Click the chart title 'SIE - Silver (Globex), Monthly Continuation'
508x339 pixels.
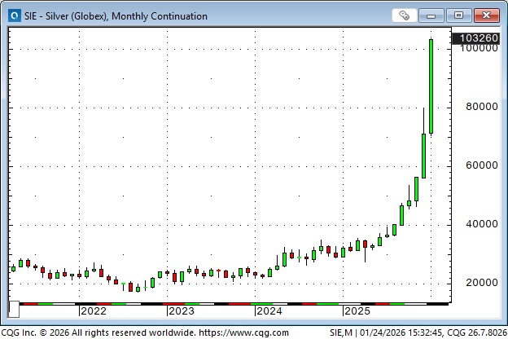(x=116, y=15)
